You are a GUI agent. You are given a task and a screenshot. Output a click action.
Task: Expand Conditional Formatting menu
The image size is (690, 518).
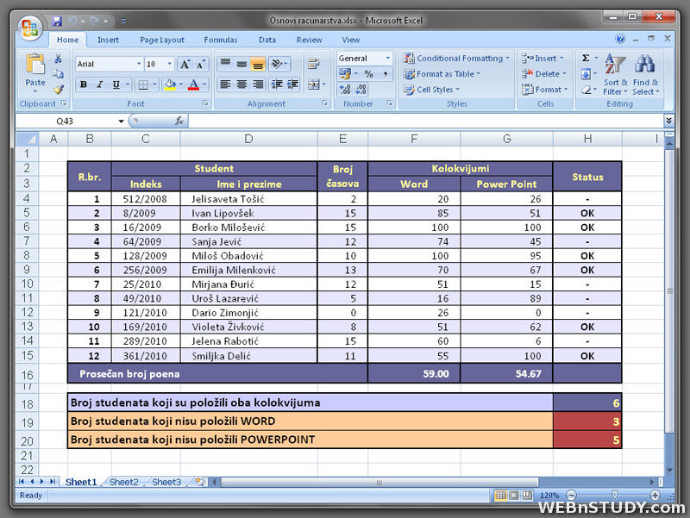456,58
